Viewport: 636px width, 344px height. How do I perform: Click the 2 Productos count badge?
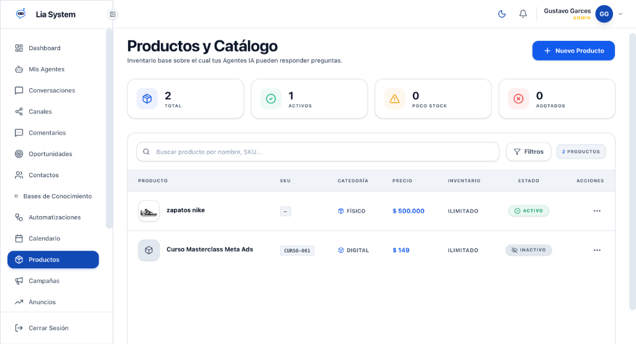click(x=581, y=152)
